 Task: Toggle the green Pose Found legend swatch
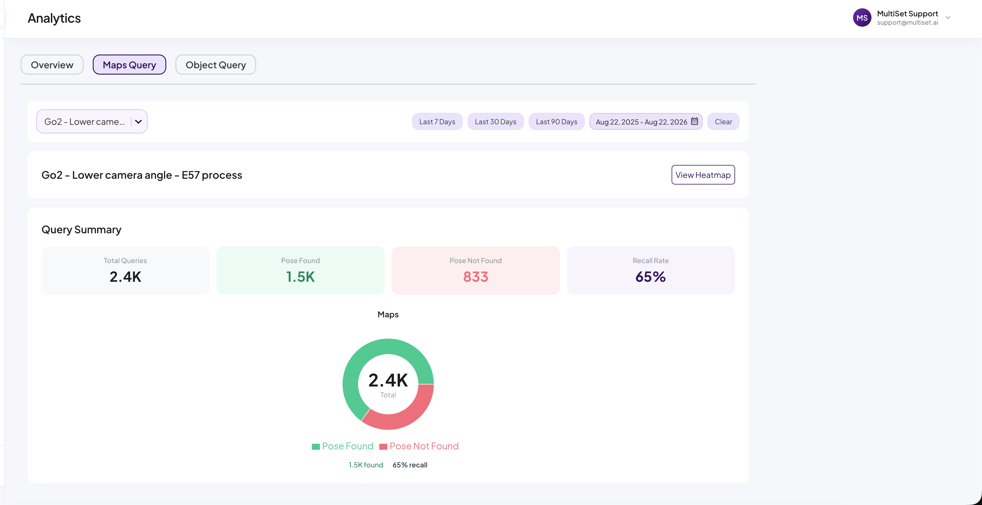tap(316, 447)
